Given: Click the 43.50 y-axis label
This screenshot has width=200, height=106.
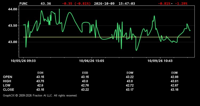Looking at the screenshot, I should [x=12, y=26].
